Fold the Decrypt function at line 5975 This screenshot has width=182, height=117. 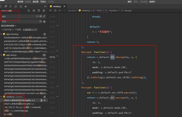click(57, 51)
